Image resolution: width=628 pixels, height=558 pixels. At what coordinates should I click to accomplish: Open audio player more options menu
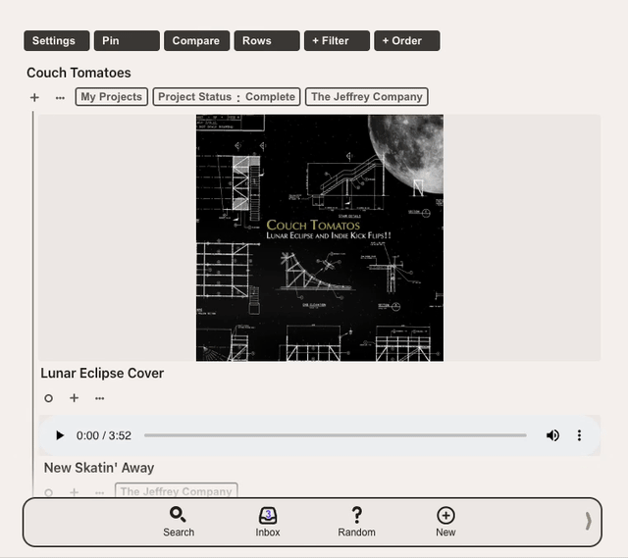(579, 435)
